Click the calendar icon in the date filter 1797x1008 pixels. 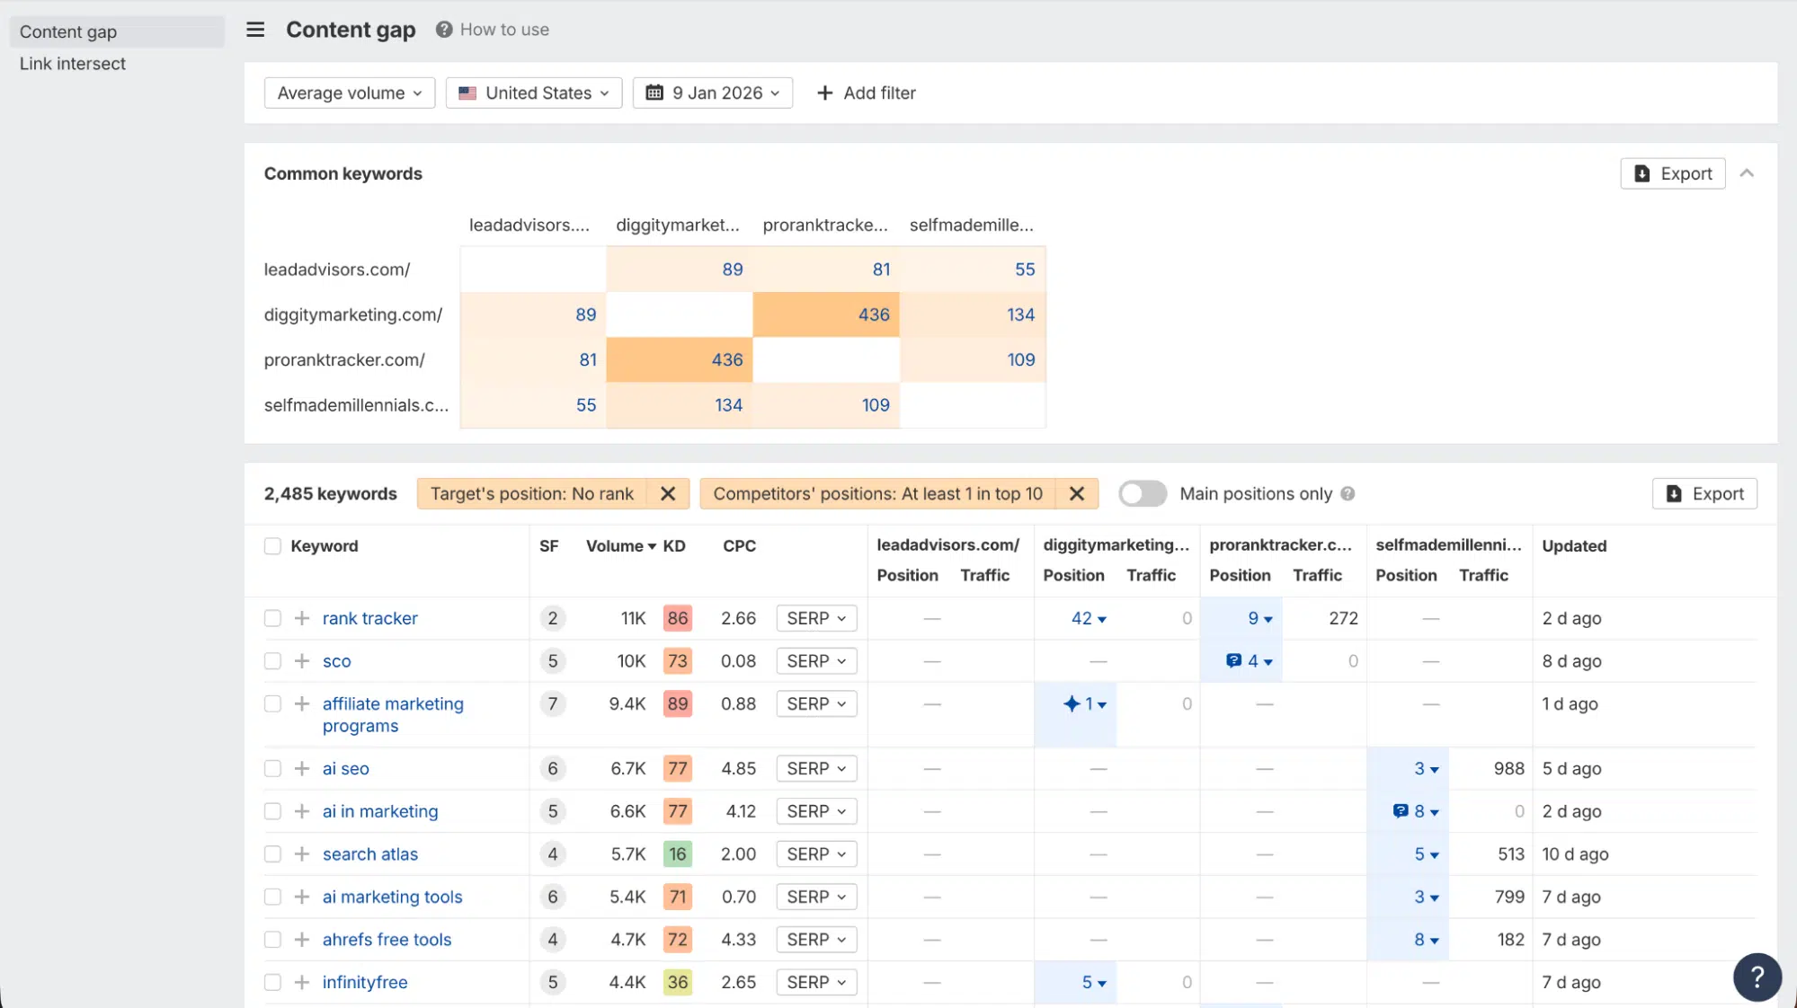(656, 93)
